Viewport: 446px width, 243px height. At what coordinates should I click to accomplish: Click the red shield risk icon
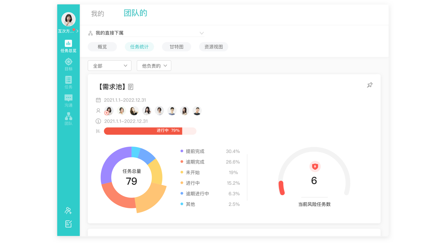coord(315,167)
